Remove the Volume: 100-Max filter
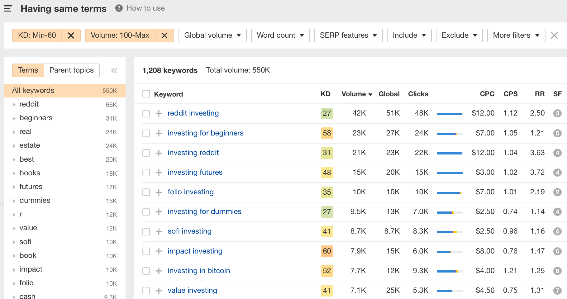Image resolution: width=567 pixels, height=299 pixels. (164, 35)
